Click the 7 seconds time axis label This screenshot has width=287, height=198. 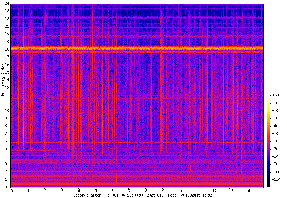tap(129, 191)
